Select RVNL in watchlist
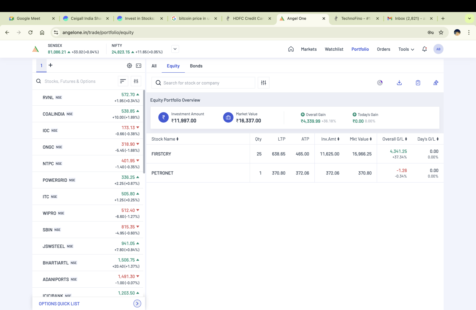476x310 pixels. click(x=87, y=97)
